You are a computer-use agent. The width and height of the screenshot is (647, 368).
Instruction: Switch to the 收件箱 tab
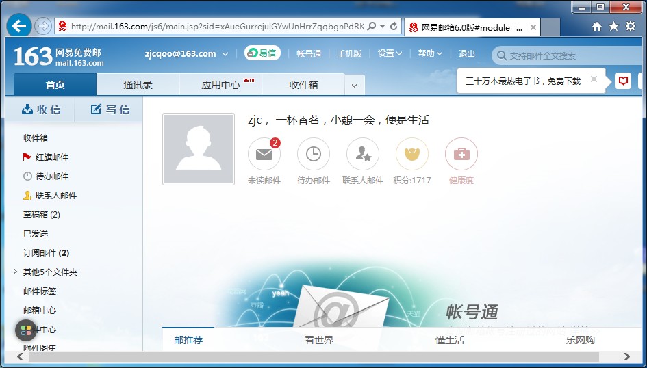(303, 85)
